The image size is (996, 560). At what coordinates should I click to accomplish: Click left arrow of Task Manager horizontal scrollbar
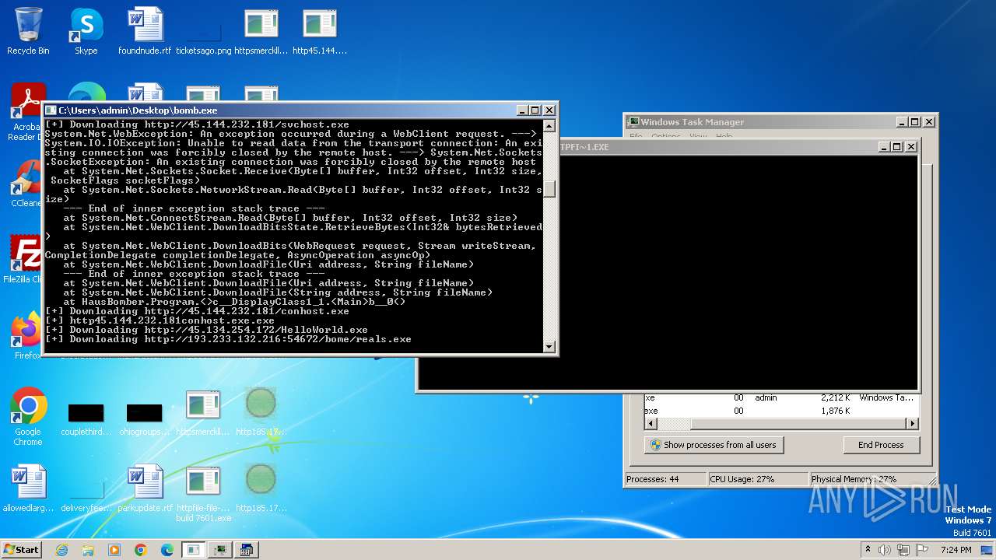(651, 424)
